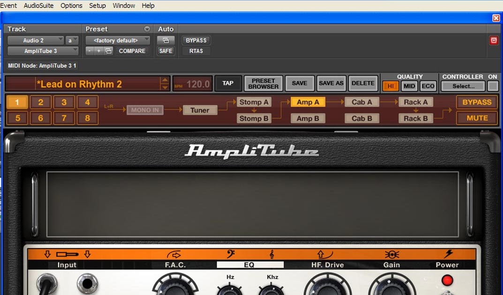
Task: Click the preset copy settings icon beside plus
Action: point(108,51)
